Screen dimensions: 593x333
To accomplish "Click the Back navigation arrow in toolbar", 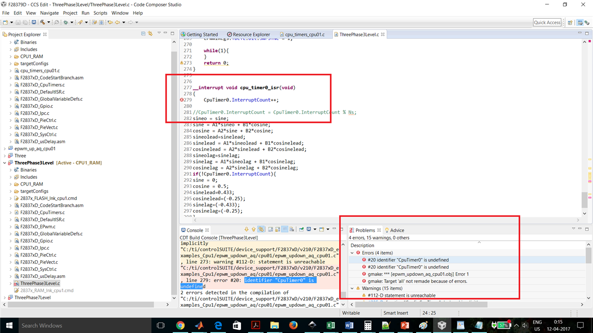I will [x=117, y=22].
